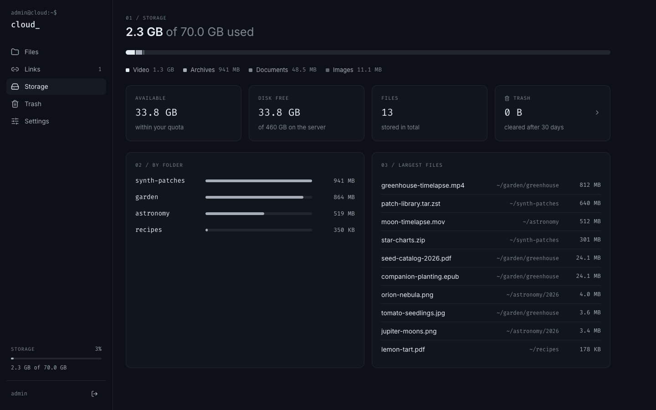Click the Links chain icon

click(15, 69)
